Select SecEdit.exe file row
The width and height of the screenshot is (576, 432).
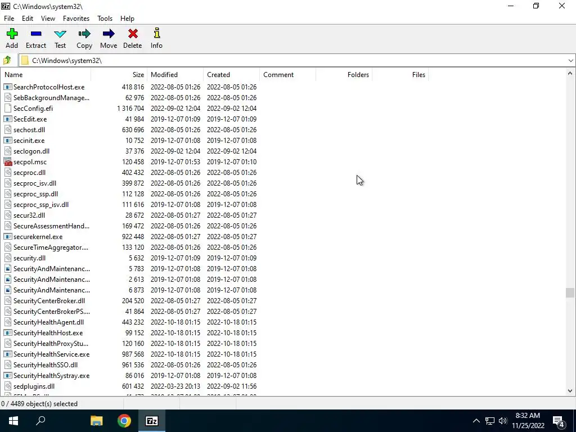click(215, 119)
